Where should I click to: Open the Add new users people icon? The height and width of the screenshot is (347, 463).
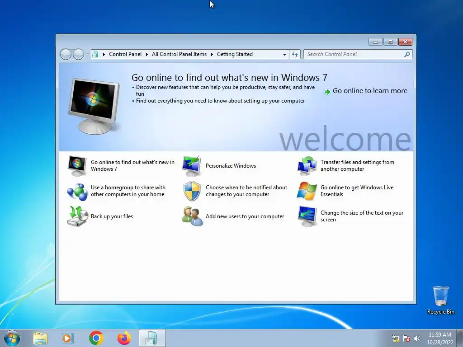(192, 216)
